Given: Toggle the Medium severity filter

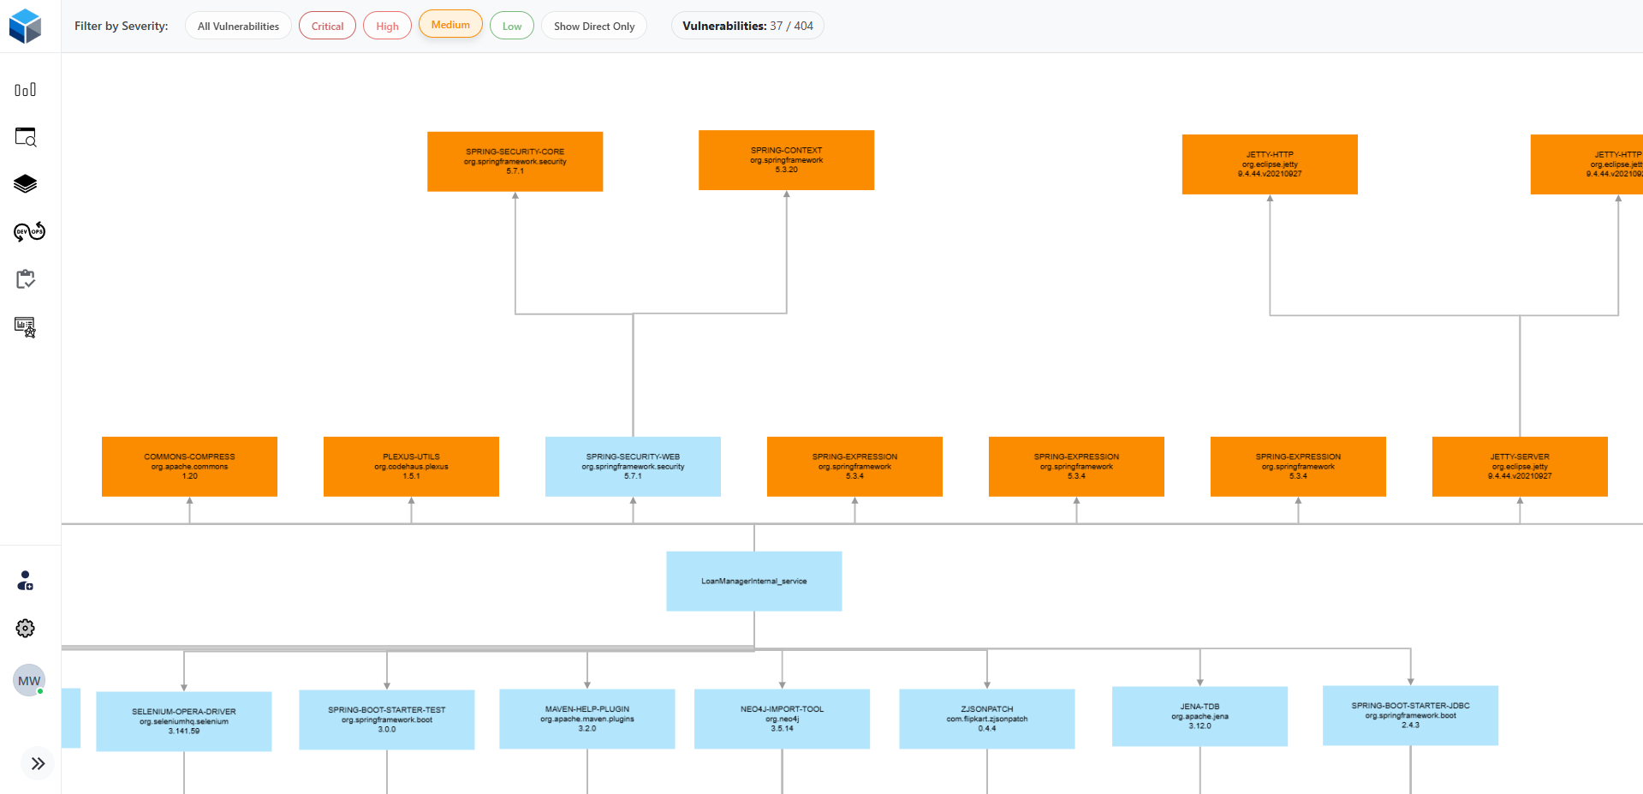Looking at the screenshot, I should tap(450, 25).
